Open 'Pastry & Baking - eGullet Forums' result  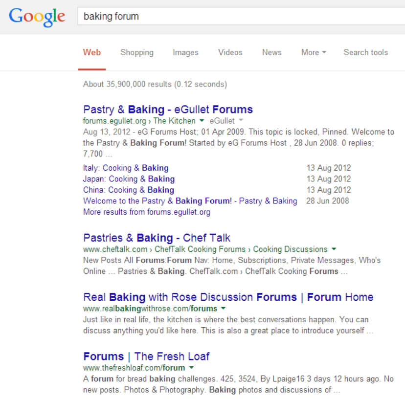[x=168, y=110]
